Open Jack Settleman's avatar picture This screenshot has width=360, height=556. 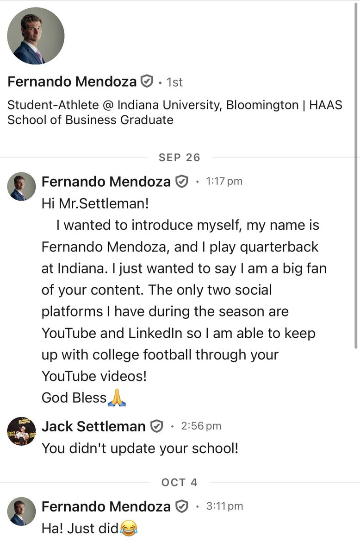point(21,431)
